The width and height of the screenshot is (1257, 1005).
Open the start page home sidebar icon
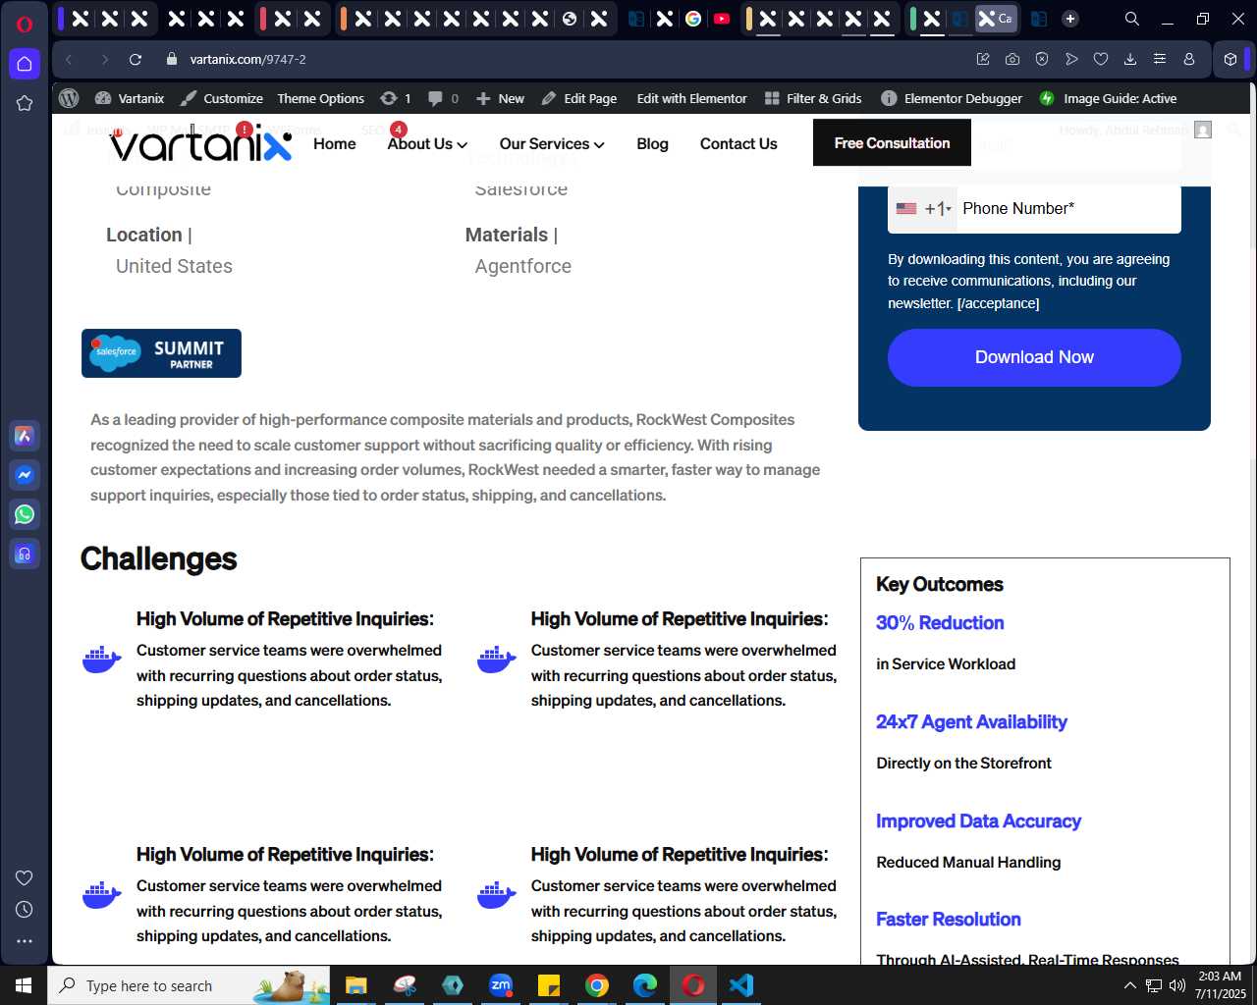click(x=25, y=64)
